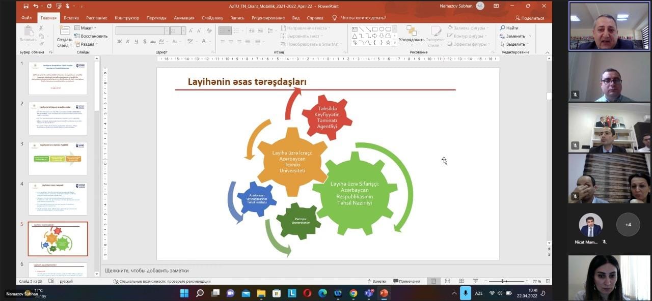Click the +4 more participants button

pyautogui.click(x=628, y=225)
